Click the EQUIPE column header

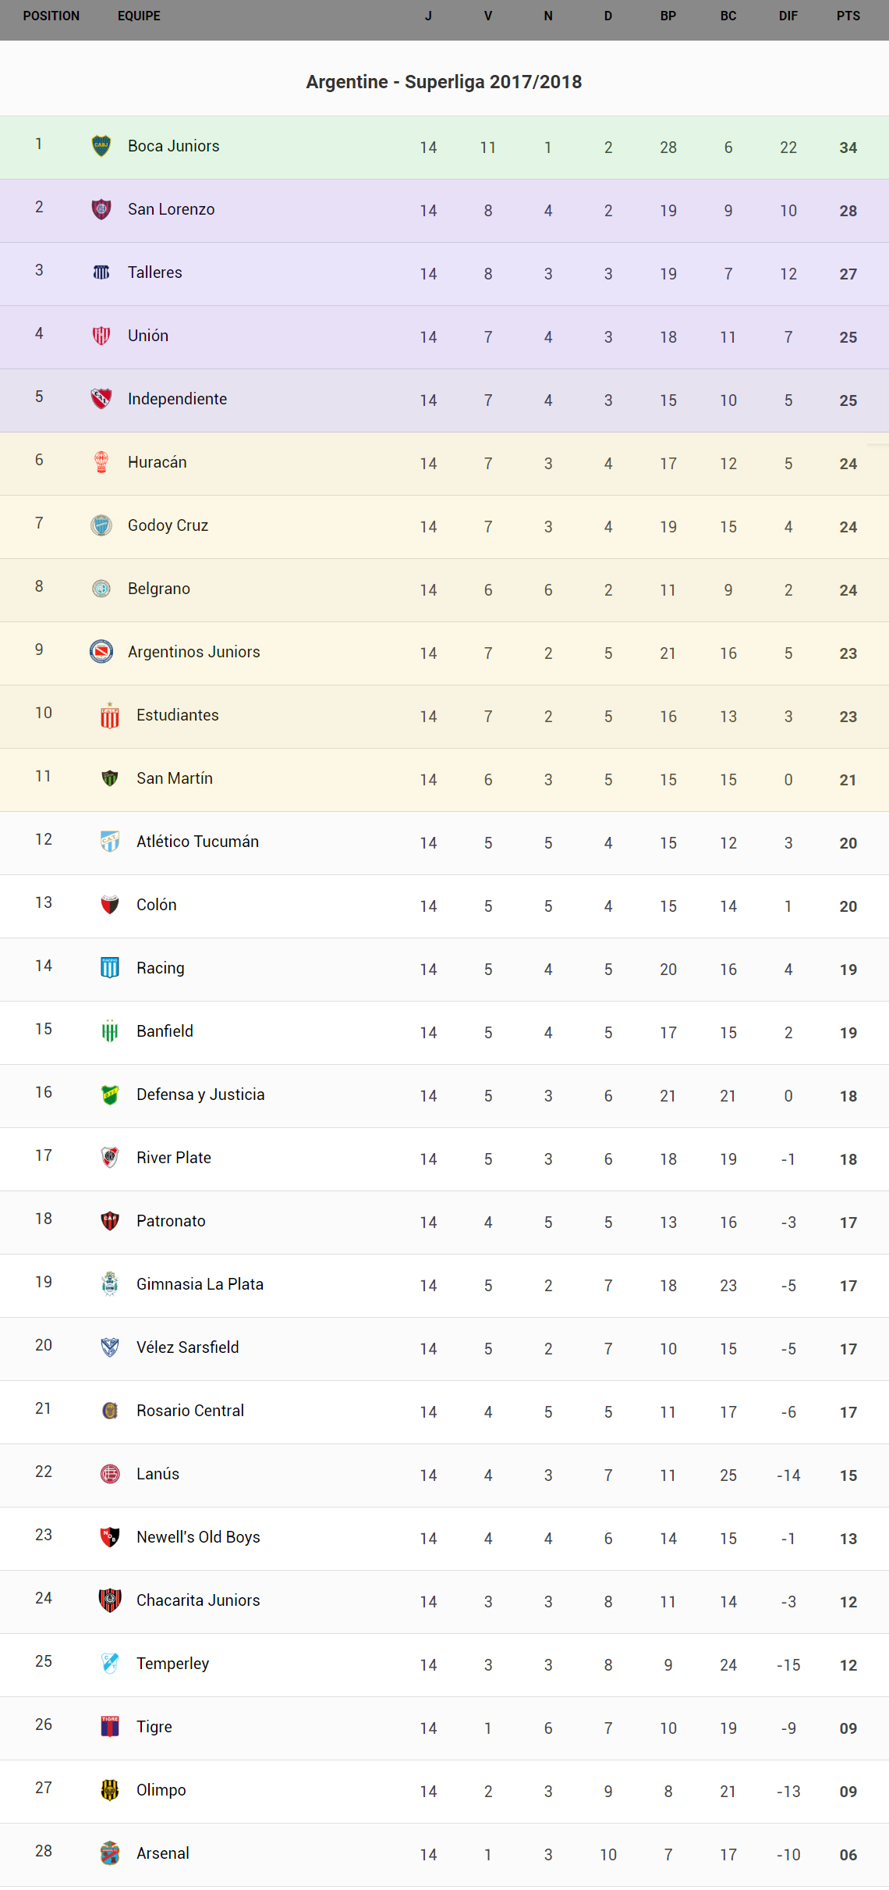point(139,16)
